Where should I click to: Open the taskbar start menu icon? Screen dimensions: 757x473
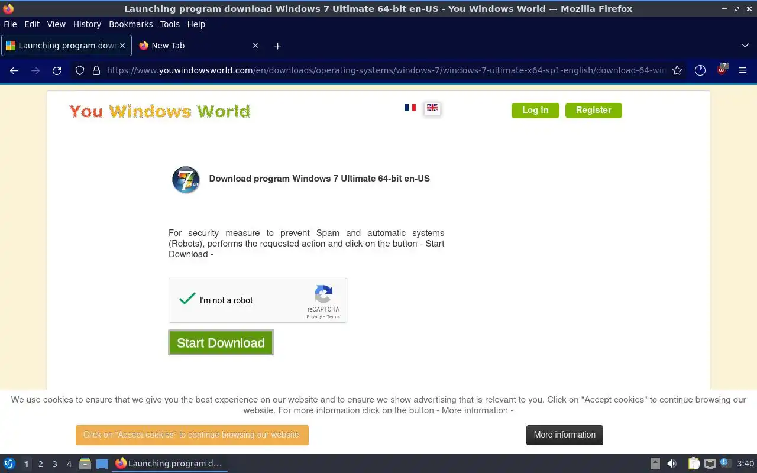[x=9, y=464]
